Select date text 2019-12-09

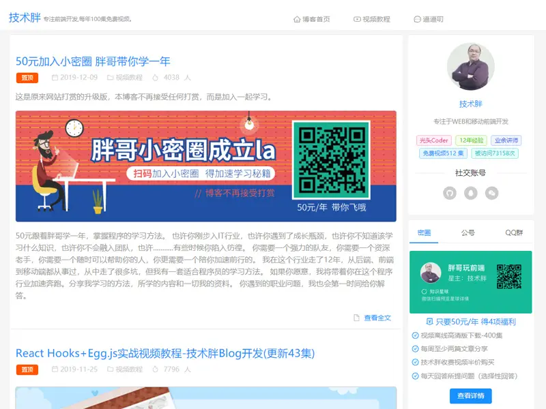(x=79, y=78)
